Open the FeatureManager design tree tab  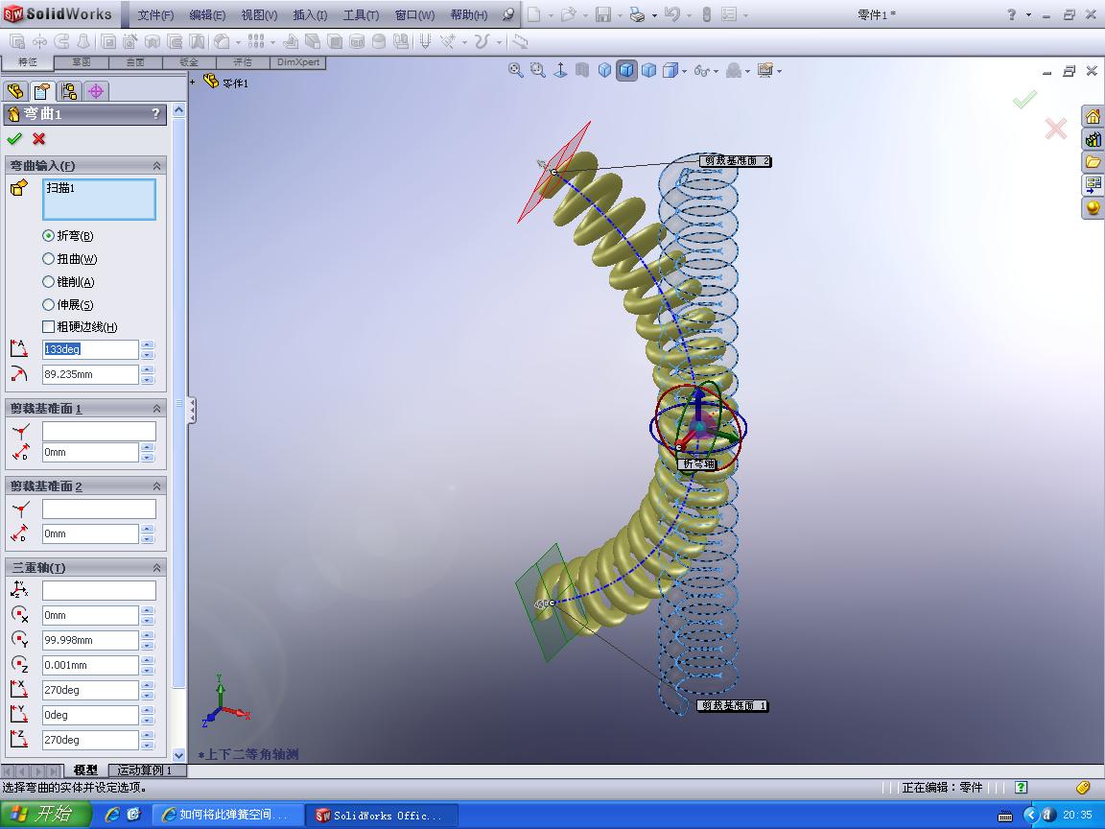(15, 91)
